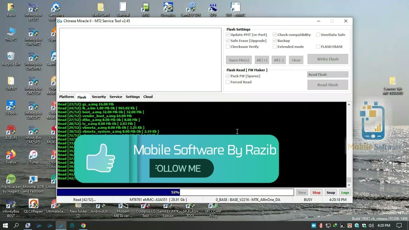Image resolution: width=409 pixels, height=230 pixels.
Task: Launch InfinityBox CM2MT2 shortcut
Action: (33, 36)
